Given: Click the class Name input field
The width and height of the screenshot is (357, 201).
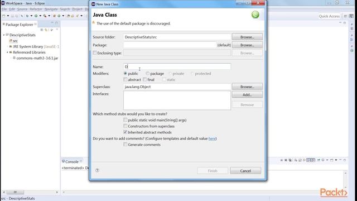Looking at the screenshot, I should pyautogui.click(x=177, y=66).
